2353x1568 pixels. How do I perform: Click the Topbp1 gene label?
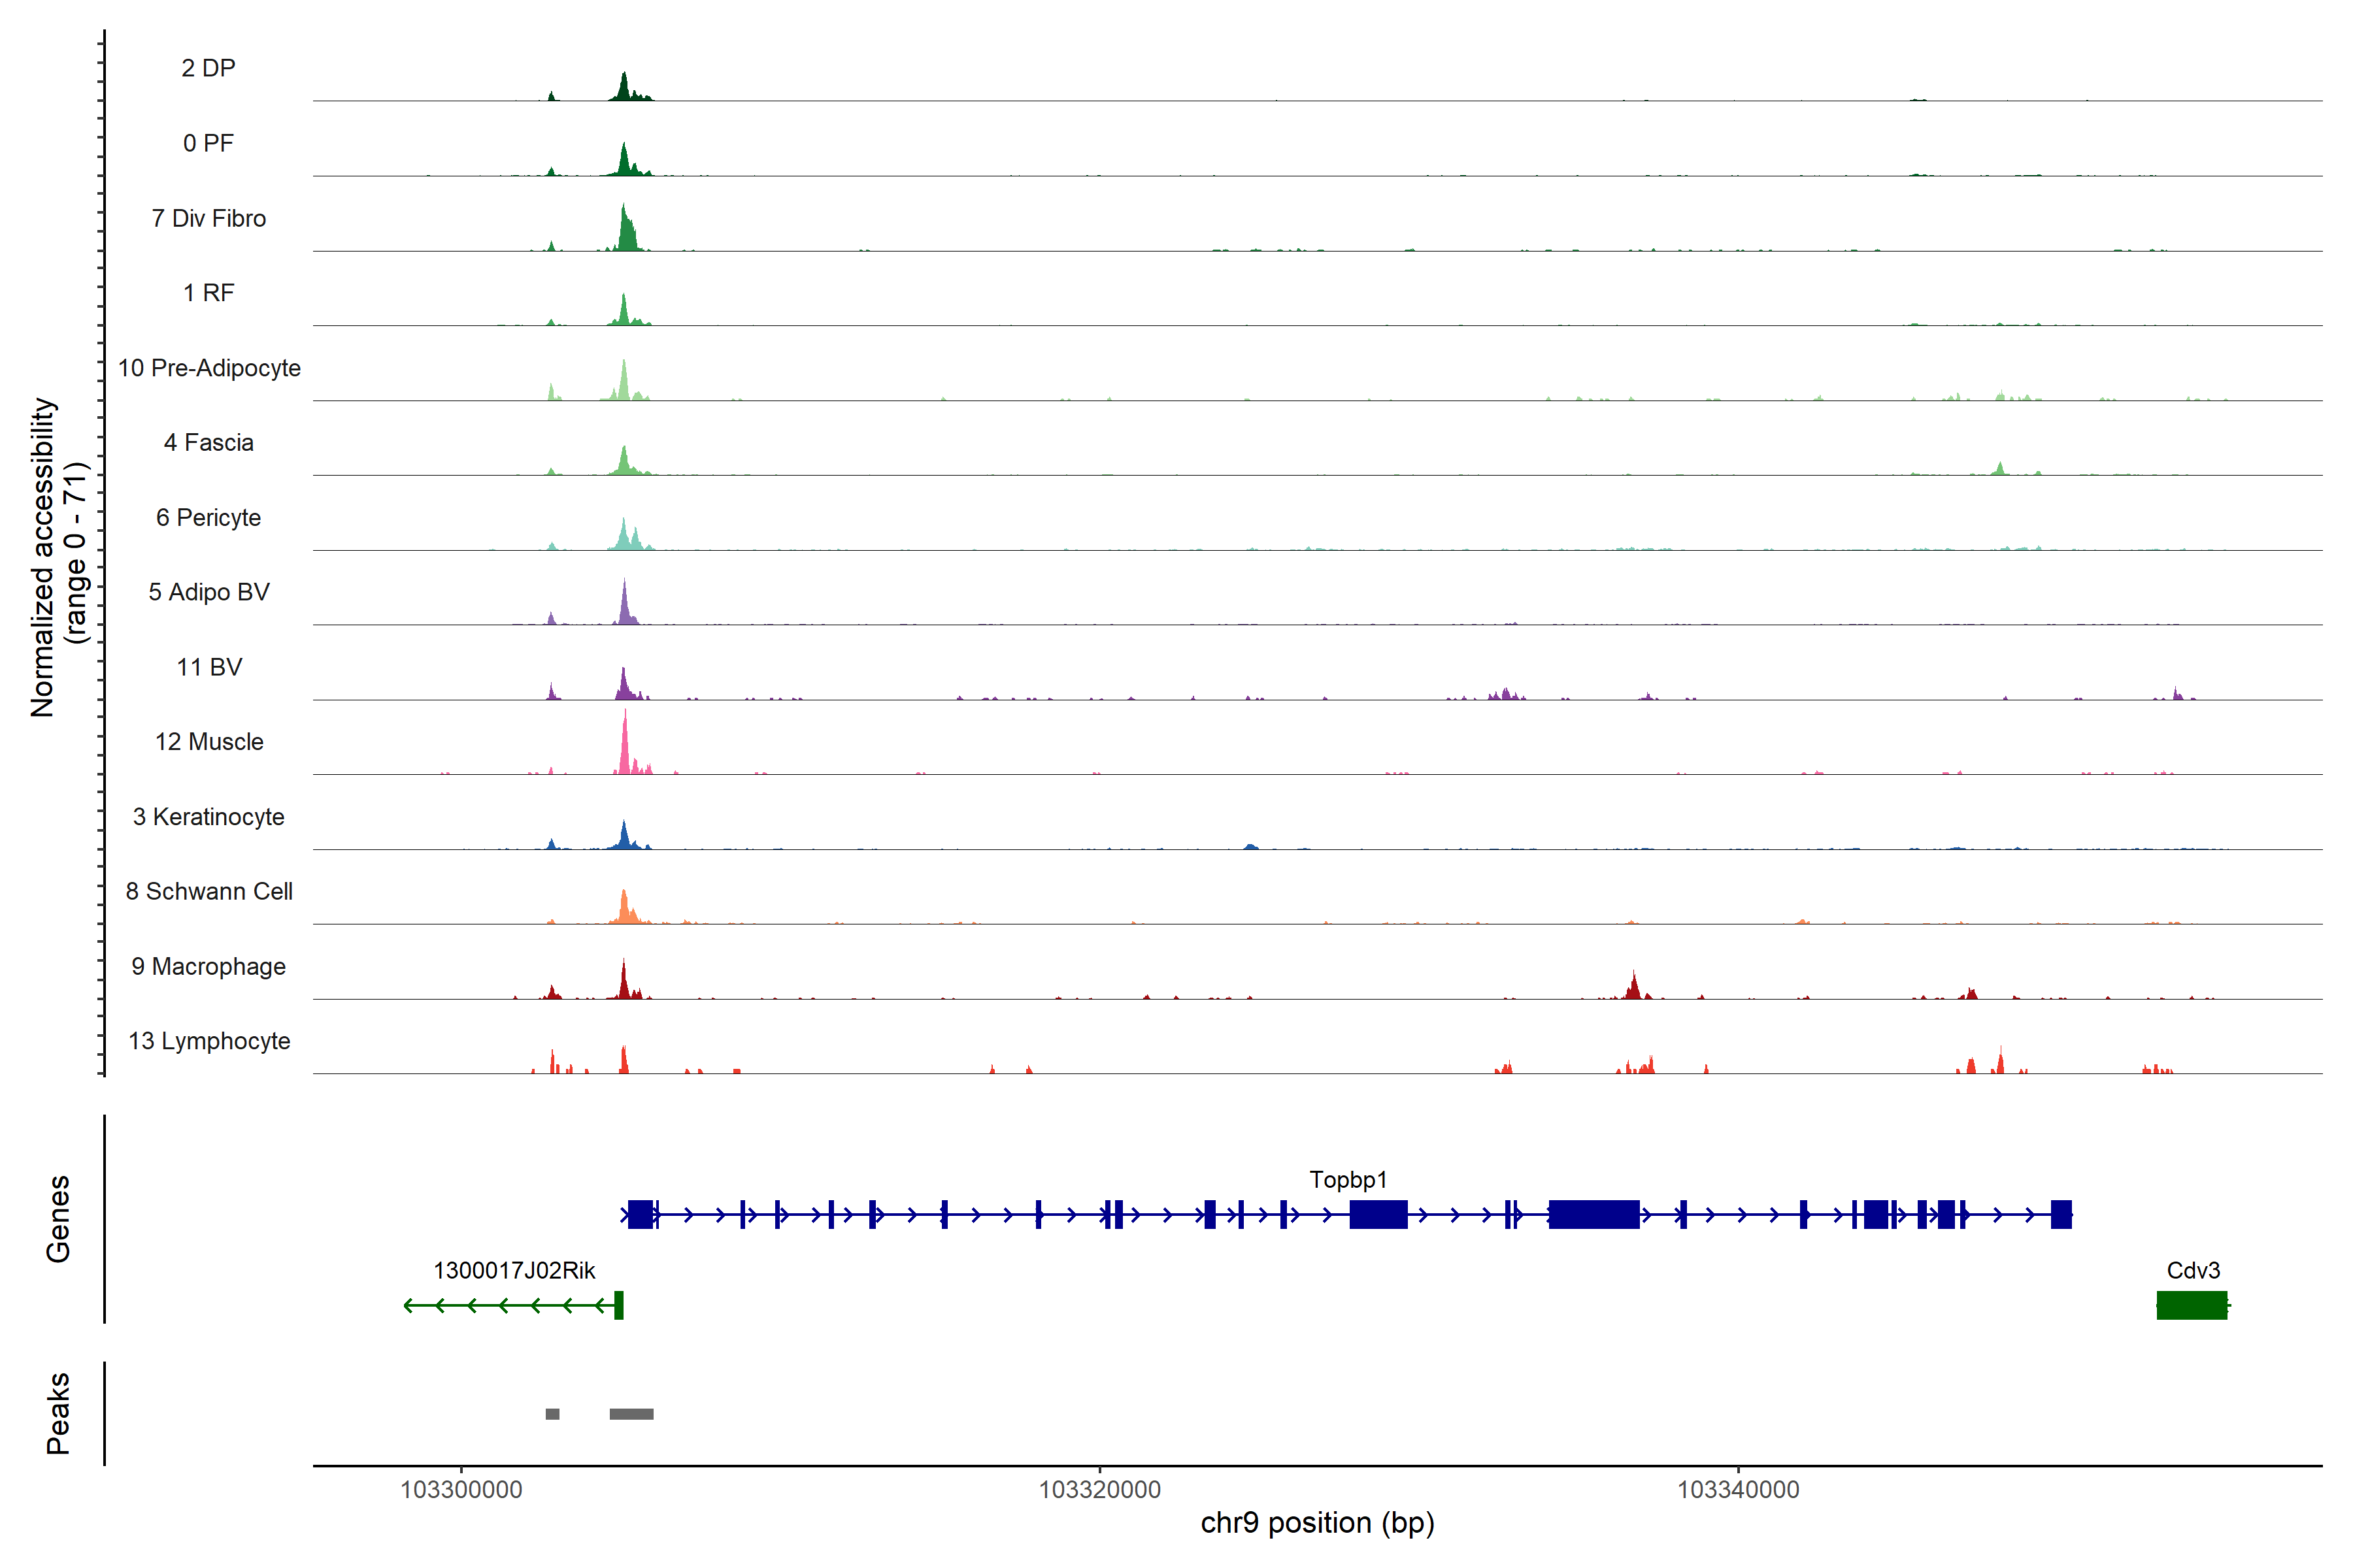1348,1179
